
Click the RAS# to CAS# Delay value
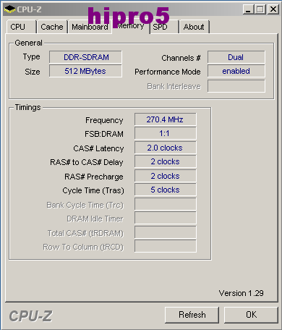point(166,161)
